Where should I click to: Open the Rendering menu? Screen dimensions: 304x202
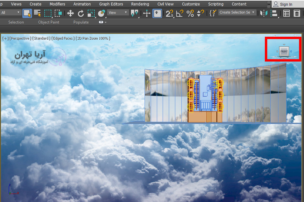tap(140, 4)
